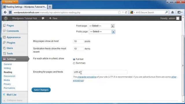Edit the syndication feeds items field
Viewport: 185px width, 104px height.
point(78,49)
